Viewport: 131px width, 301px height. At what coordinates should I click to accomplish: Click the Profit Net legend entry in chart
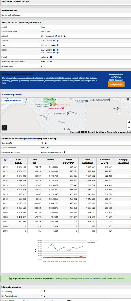click(92, 243)
